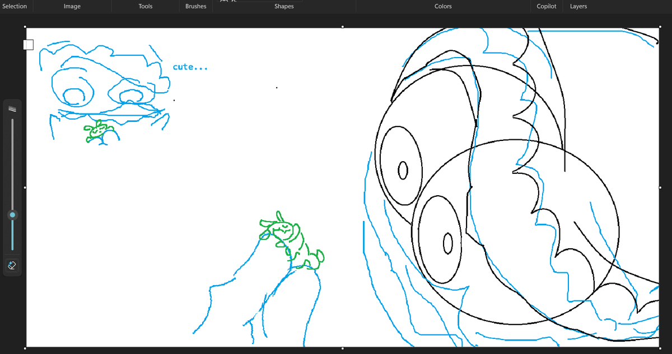Viewport: 672px width, 354px height.
Task: Click the Colors group label
Action: click(x=443, y=6)
